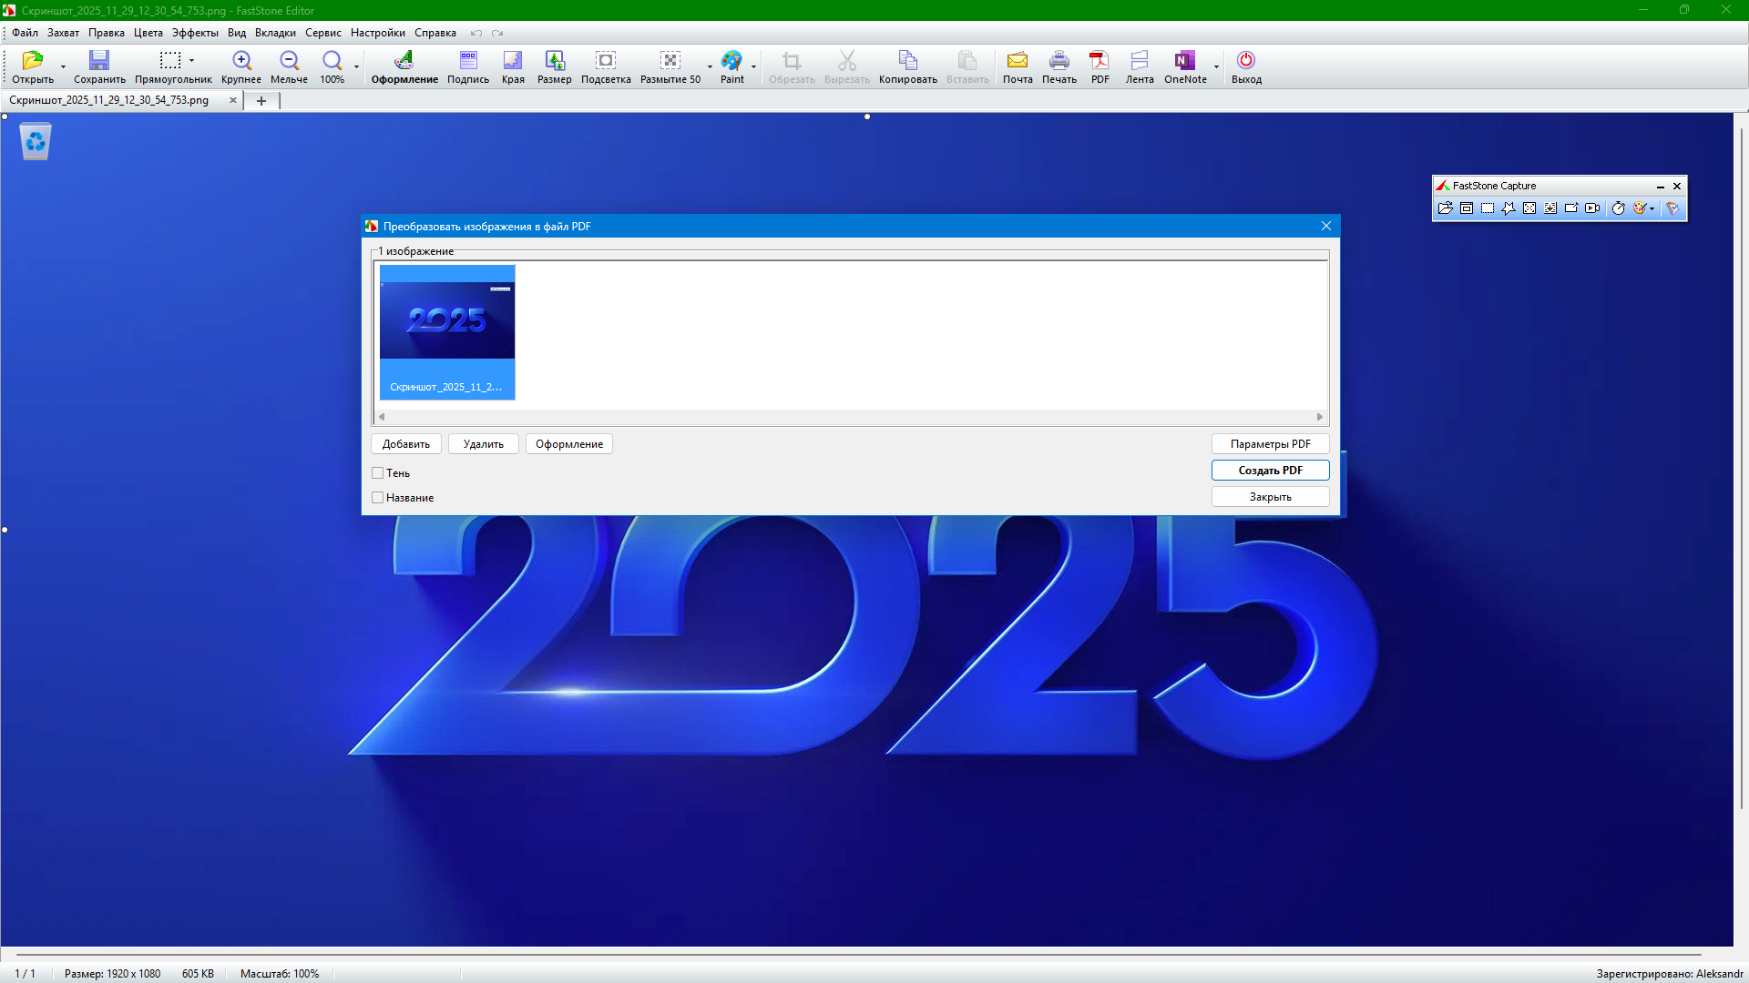The image size is (1749, 983).
Task: Click the delay timer stopwatch icon
Action: [x=1618, y=208]
